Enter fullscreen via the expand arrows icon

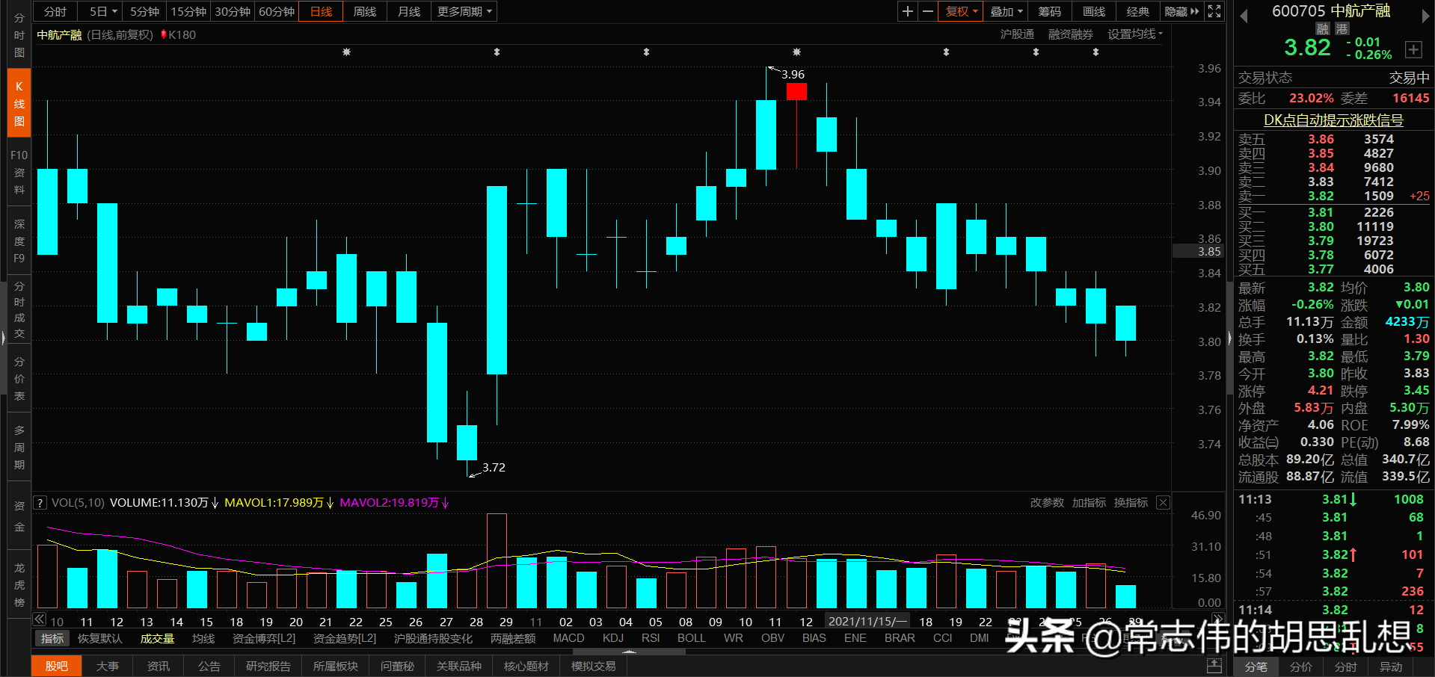tap(1214, 11)
